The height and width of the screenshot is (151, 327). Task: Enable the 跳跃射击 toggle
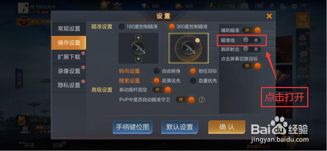click(251, 49)
